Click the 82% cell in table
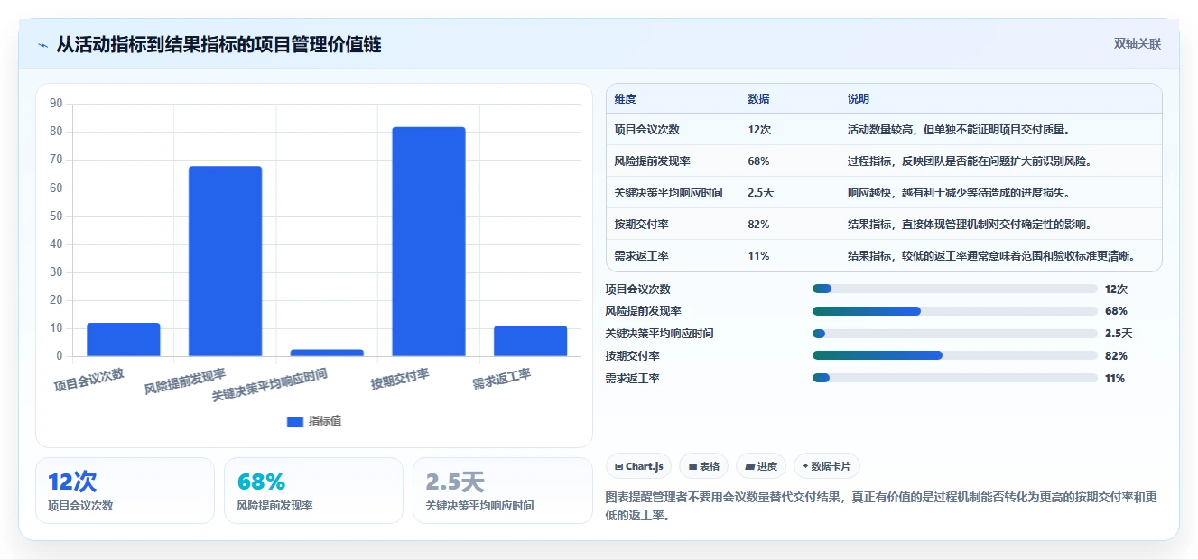This screenshot has width=1198, height=560. [x=758, y=225]
